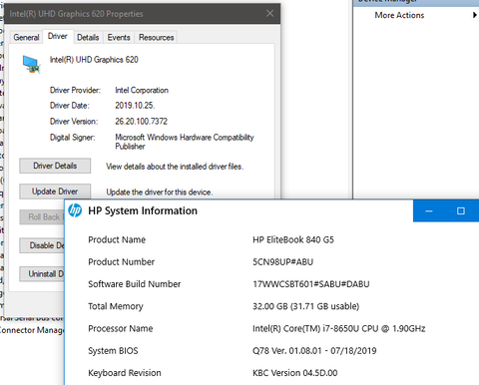The image size is (479, 385).
Task: Click 'Update the driver for this device' text
Action: point(160,192)
